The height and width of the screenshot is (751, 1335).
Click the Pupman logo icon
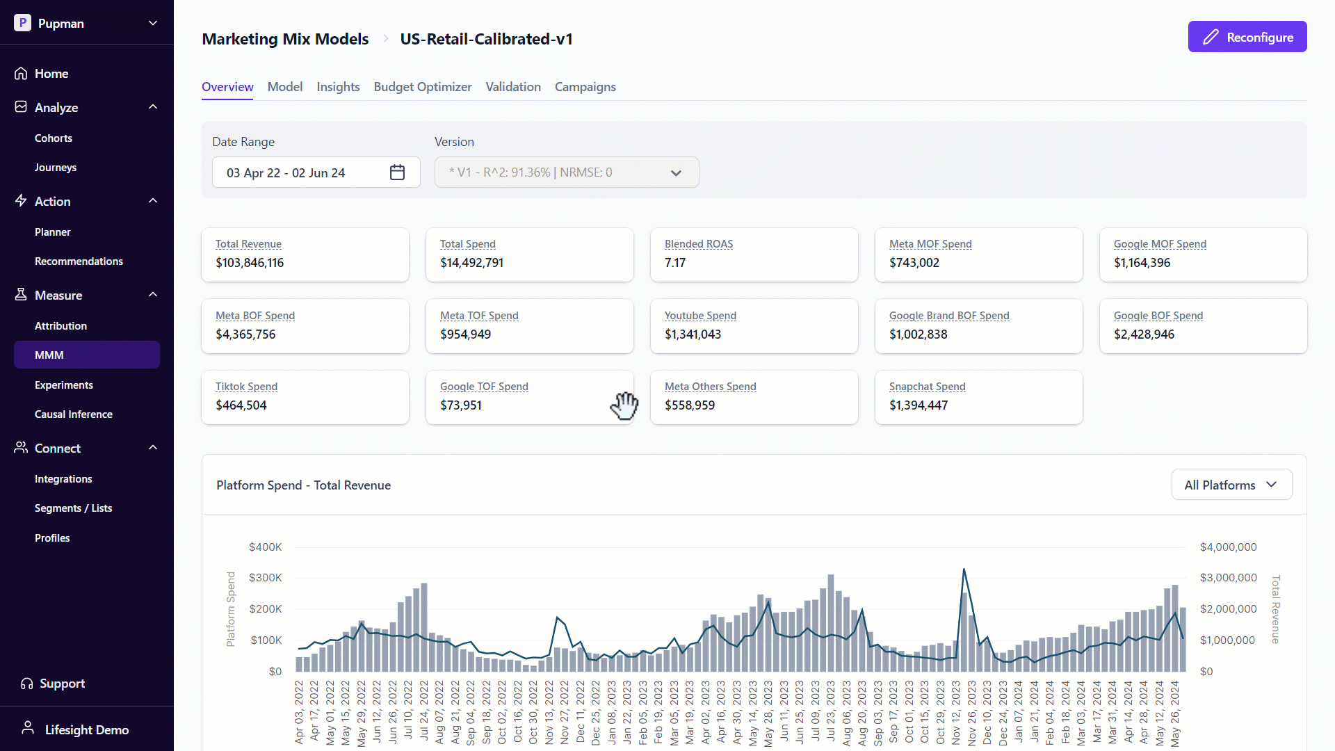click(x=22, y=23)
